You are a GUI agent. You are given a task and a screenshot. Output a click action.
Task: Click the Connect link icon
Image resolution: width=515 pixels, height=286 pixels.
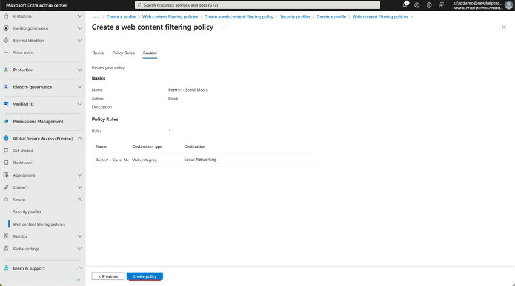(x=6, y=187)
